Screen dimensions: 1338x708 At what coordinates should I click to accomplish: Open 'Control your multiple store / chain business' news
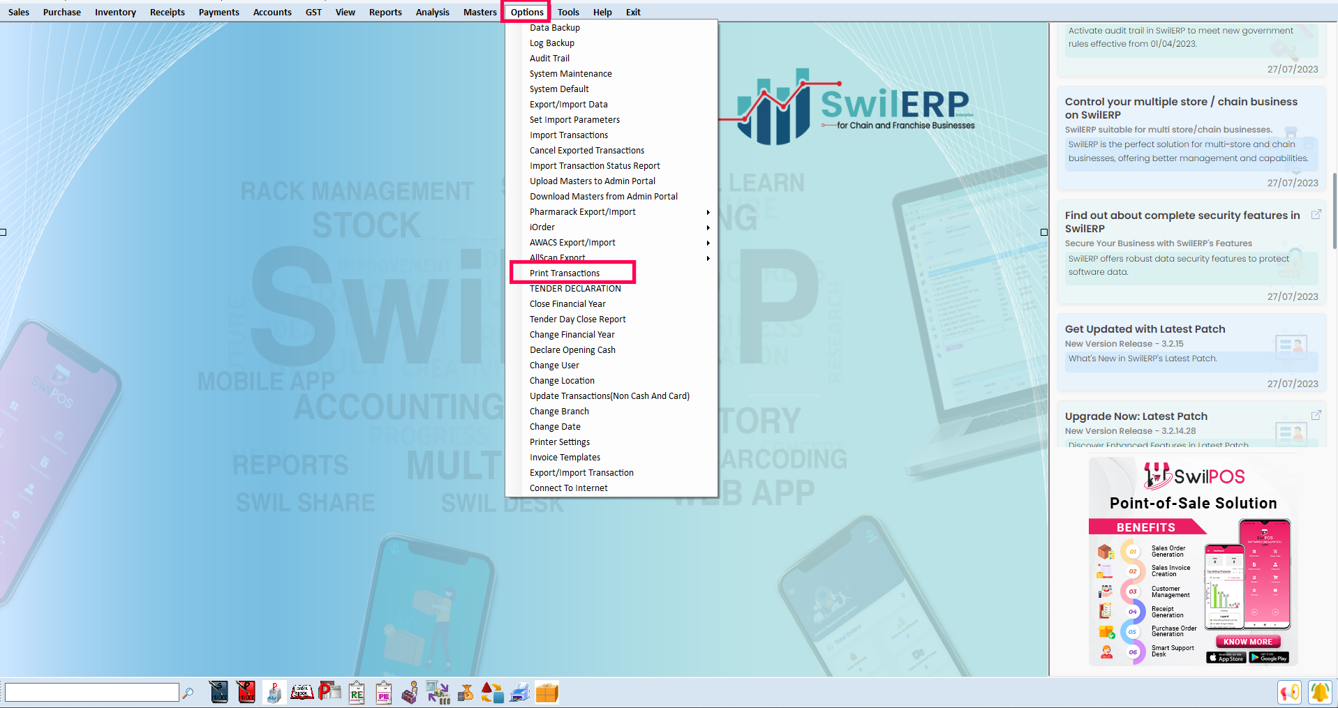point(1191,138)
